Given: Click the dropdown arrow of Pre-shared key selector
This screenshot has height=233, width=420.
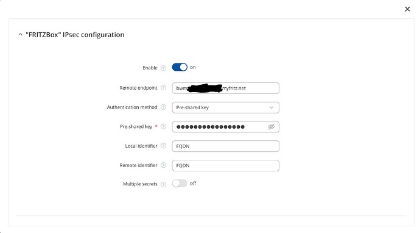Looking at the screenshot, I should pyautogui.click(x=271, y=107).
